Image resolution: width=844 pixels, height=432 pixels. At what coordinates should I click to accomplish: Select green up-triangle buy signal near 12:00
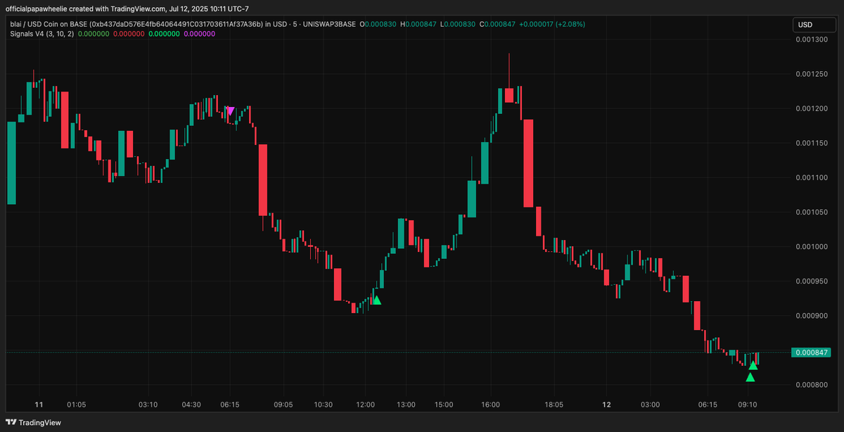[x=376, y=300]
